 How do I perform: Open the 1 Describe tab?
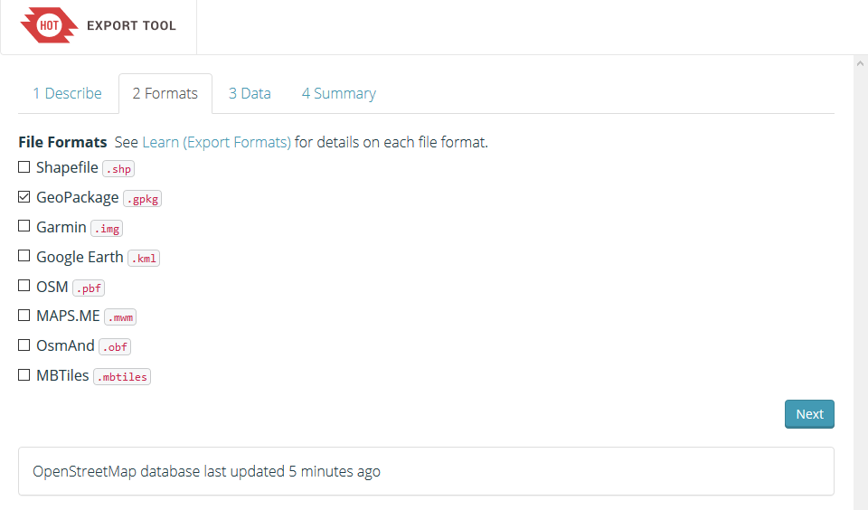pyautogui.click(x=67, y=93)
